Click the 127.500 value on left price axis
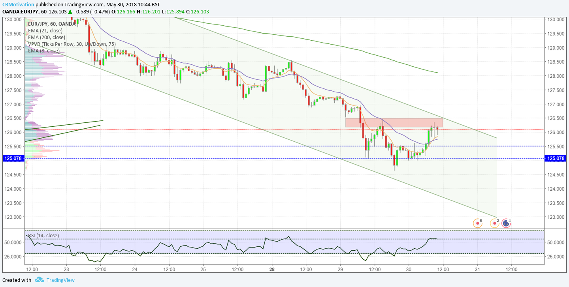 point(13,90)
